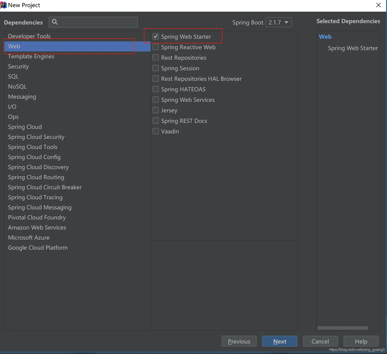Check the Spring Session option

click(156, 68)
